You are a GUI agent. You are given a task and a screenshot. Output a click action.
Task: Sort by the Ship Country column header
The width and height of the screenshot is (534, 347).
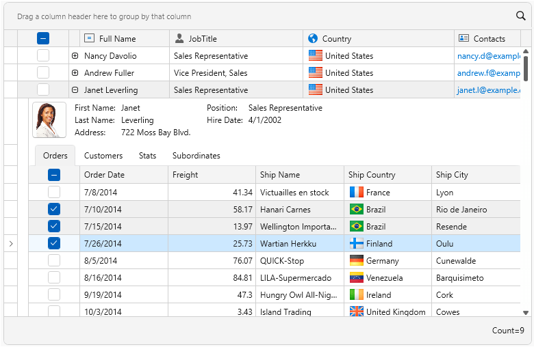(388, 175)
